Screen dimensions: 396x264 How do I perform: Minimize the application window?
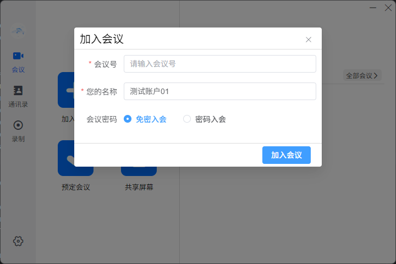(373, 8)
